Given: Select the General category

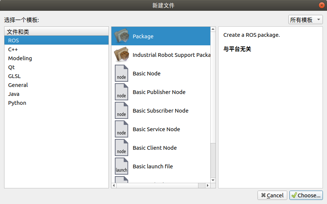Looking at the screenshot, I should click(x=56, y=85).
